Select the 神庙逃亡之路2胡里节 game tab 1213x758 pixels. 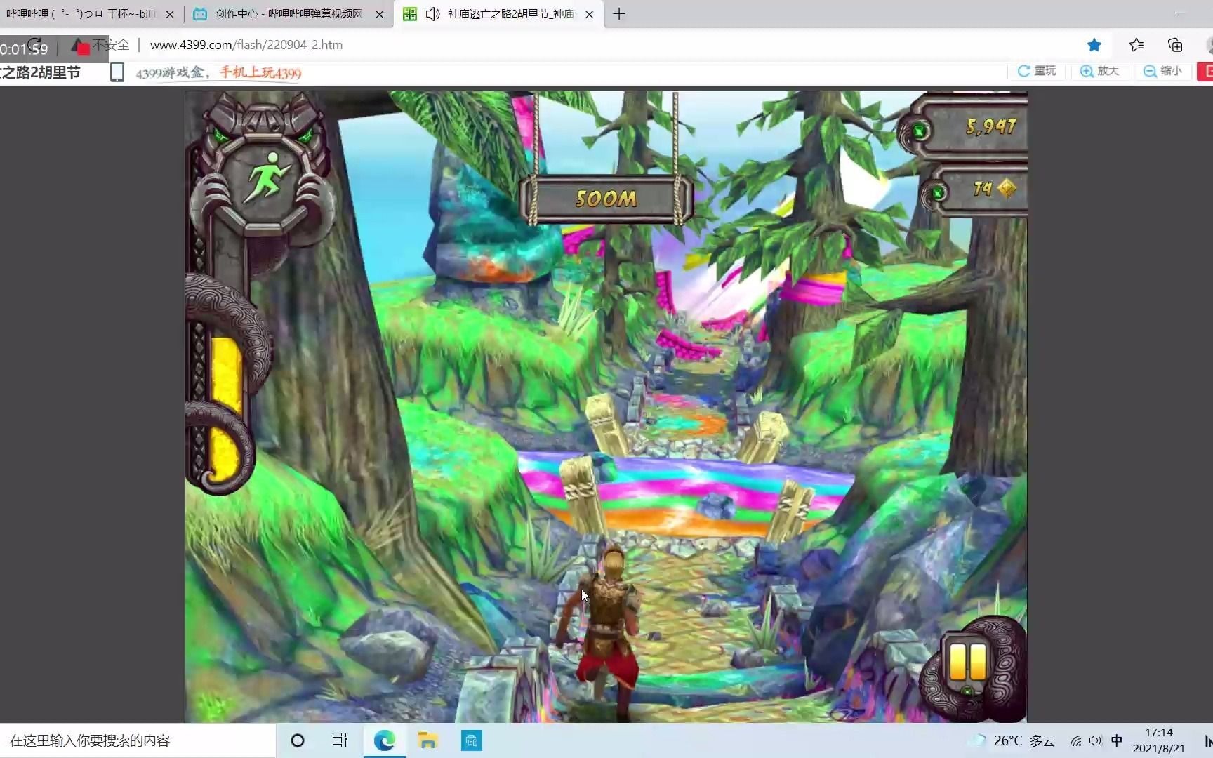[499, 14]
